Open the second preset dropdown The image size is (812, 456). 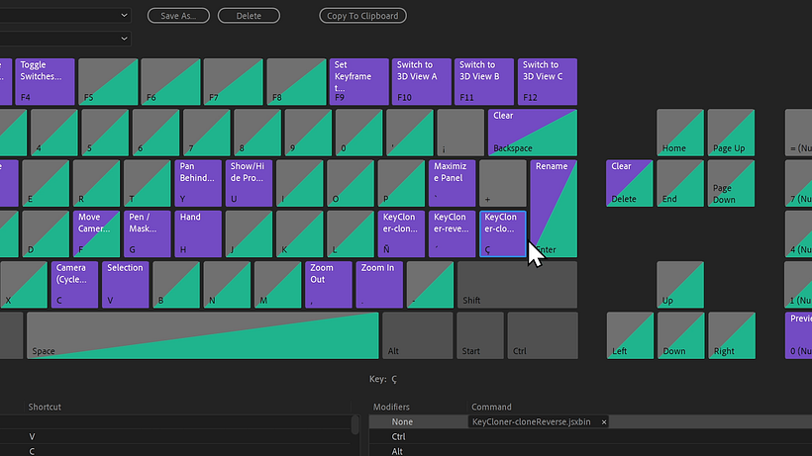[x=65, y=39]
